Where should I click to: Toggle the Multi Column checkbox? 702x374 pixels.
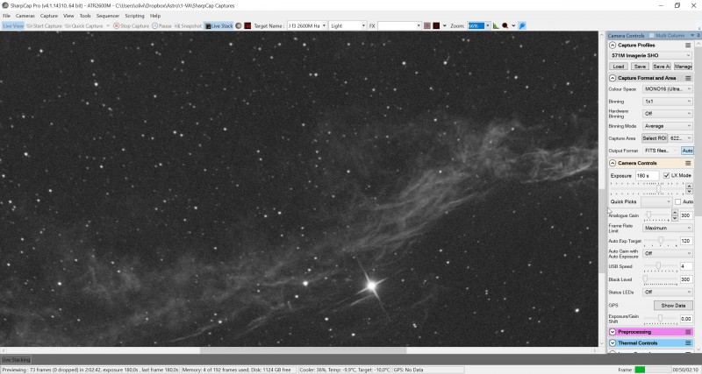click(651, 35)
